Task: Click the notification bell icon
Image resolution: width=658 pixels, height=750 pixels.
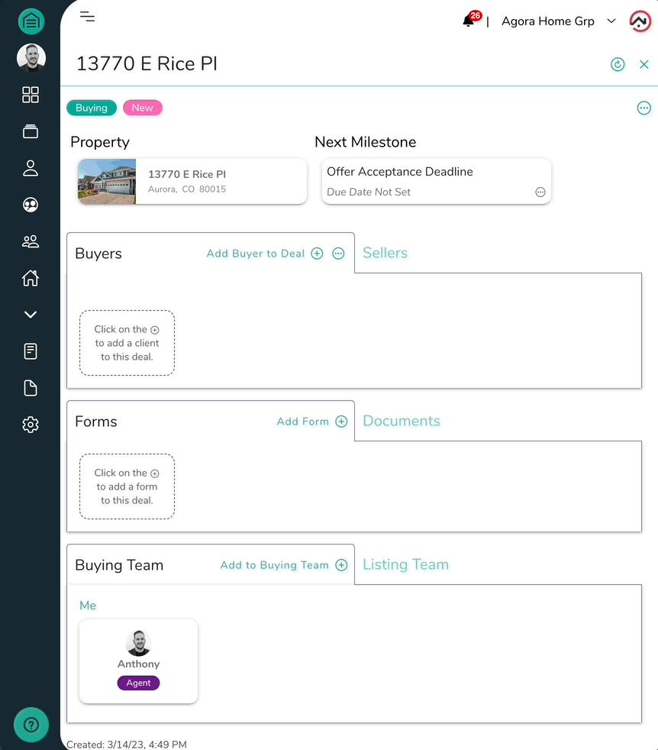Action: coord(468,21)
